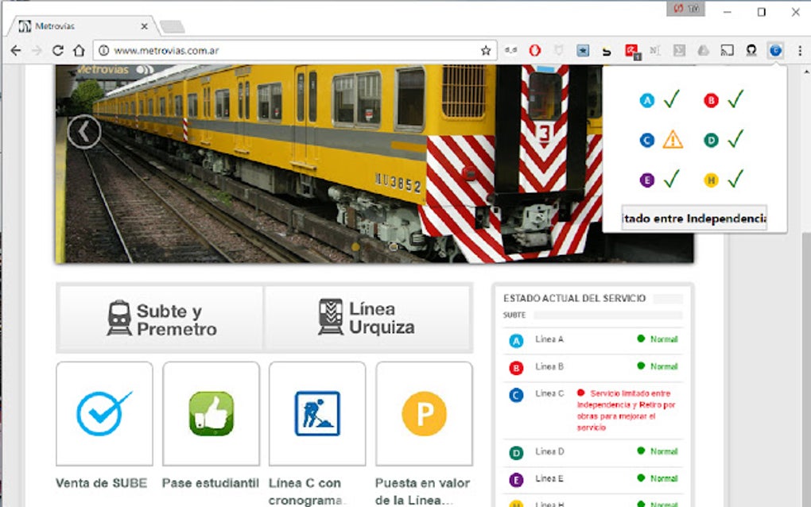Click the Cast extension icon in toolbar
Image resolution: width=811 pixels, height=507 pixels.
[726, 49]
